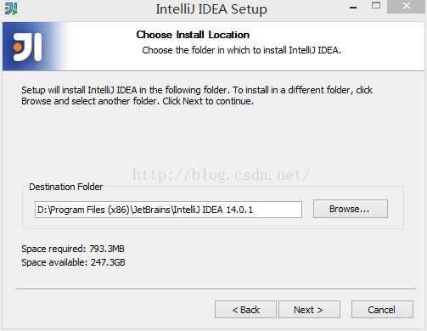This screenshot has height=331, width=427.
Task: Maximize the Setup window
Action: pyautogui.click(x=376, y=5)
